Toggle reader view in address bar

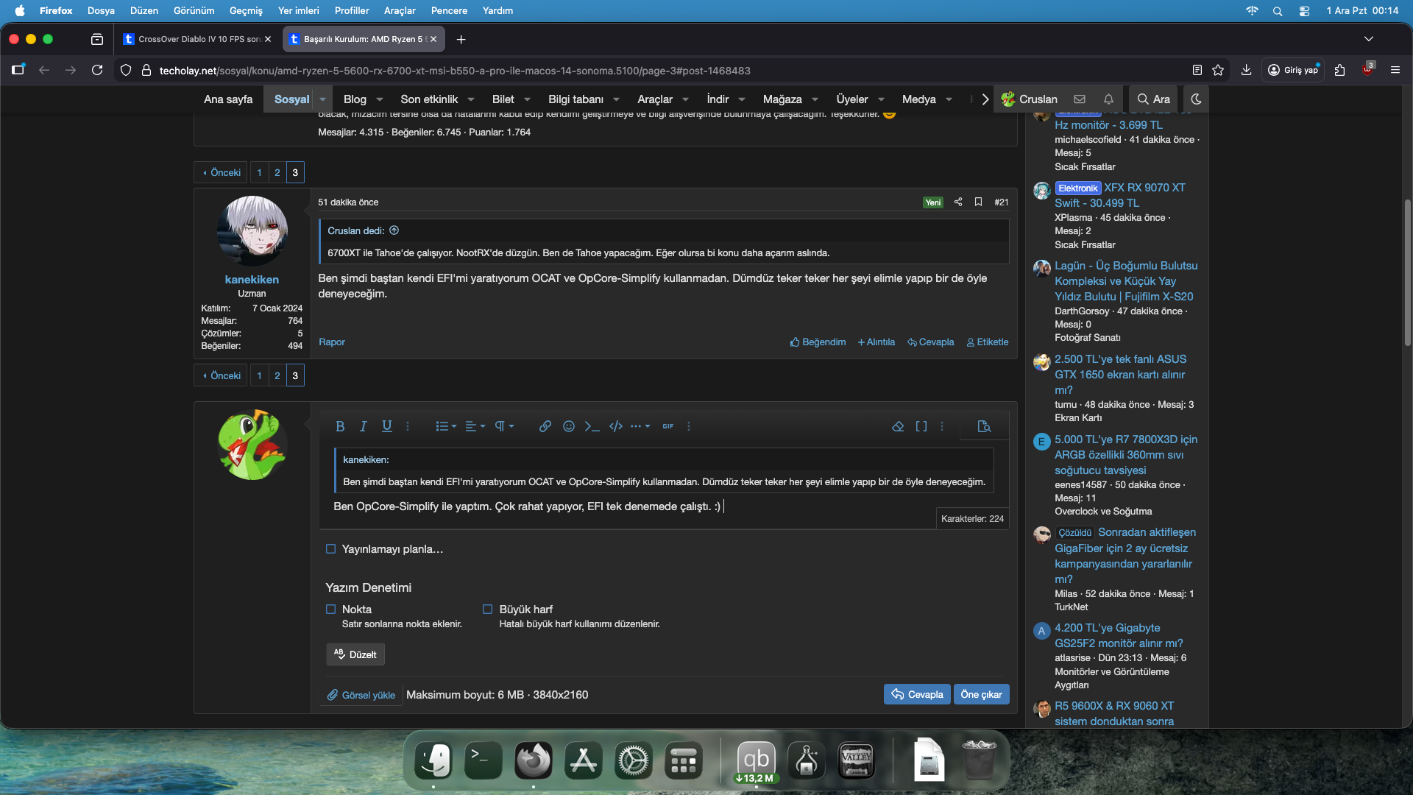point(1197,70)
